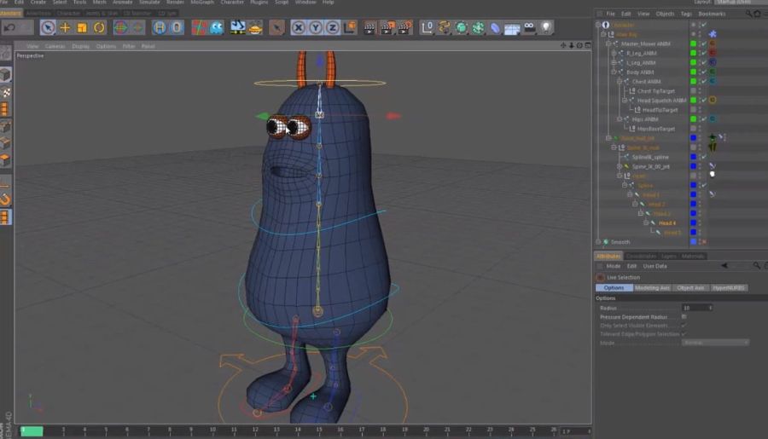Image resolution: width=768 pixels, height=439 pixels.
Task: Click the orange rotate icon in left sidebar
Action: click(5, 199)
